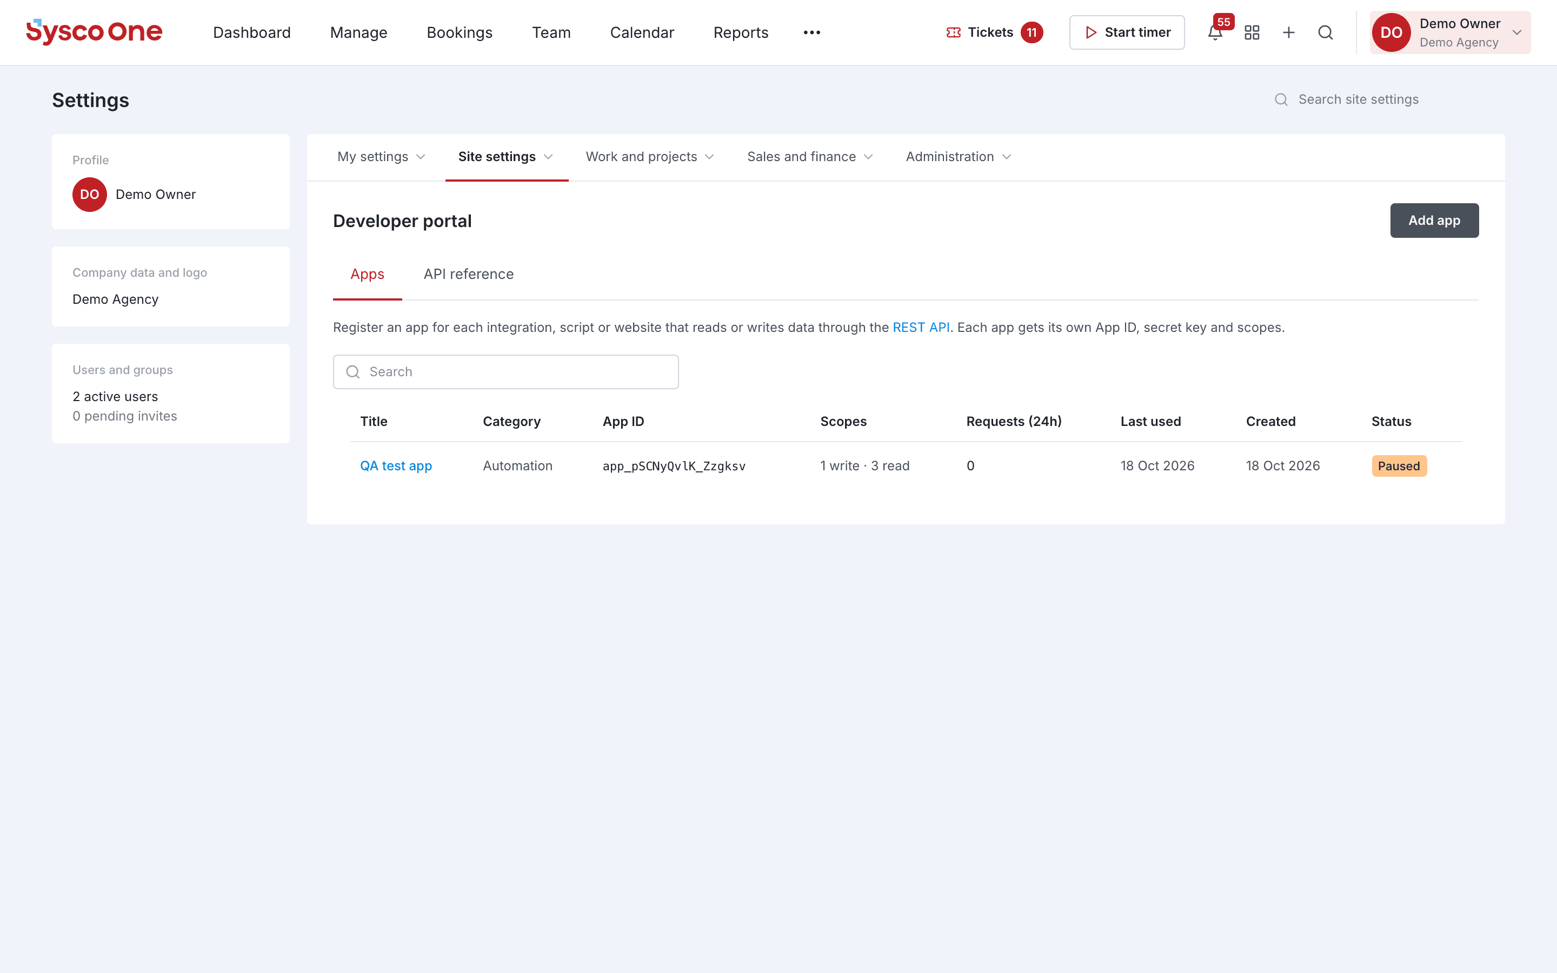Open Calendar in top navigation

(642, 32)
